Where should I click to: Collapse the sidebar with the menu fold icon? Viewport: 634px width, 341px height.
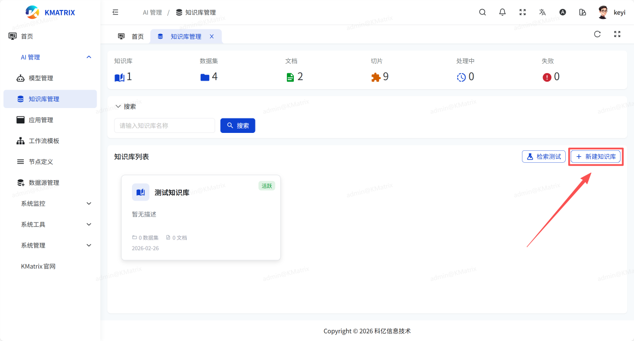click(116, 12)
